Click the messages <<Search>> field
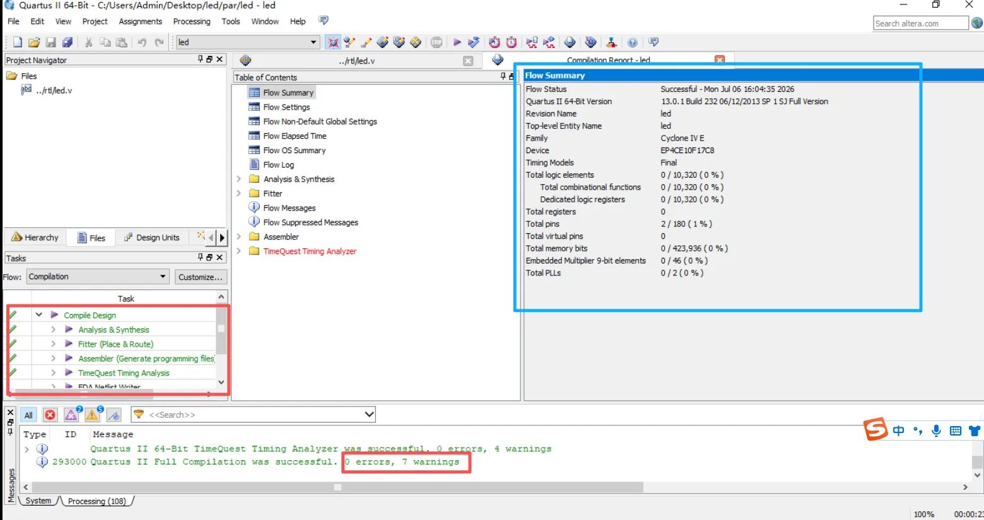Viewport: 984px width, 520px height. pyautogui.click(x=254, y=414)
